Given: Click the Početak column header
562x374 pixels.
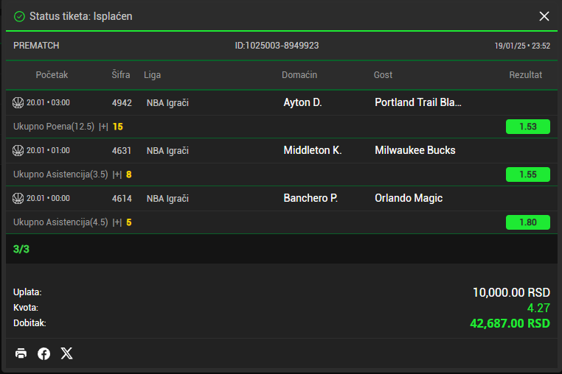Looking at the screenshot, I should click(x=52, y=75).
